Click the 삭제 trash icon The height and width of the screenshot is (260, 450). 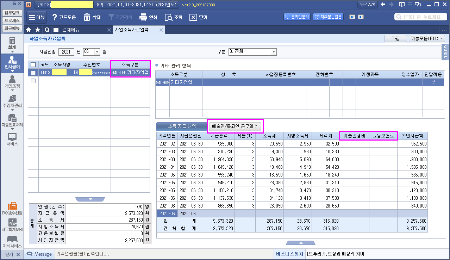(x=92, y=17)
